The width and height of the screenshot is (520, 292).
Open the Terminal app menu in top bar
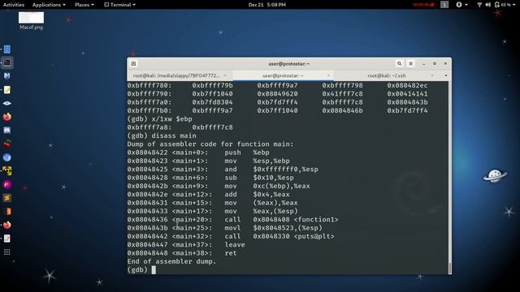tap(119, 5)
